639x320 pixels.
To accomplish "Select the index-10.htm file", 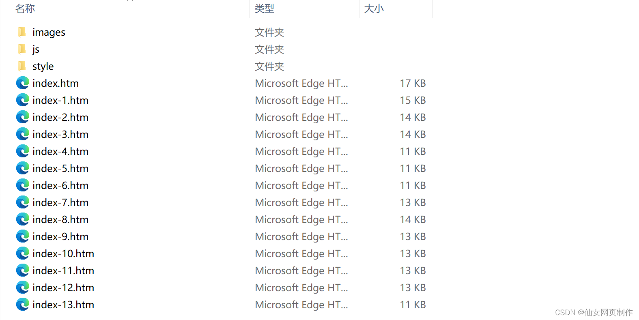I will (x=63, y=253).
